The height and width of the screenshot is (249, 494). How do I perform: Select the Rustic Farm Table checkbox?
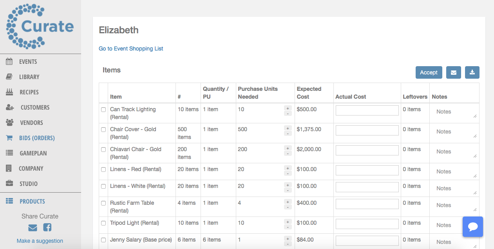pos(103,203)
